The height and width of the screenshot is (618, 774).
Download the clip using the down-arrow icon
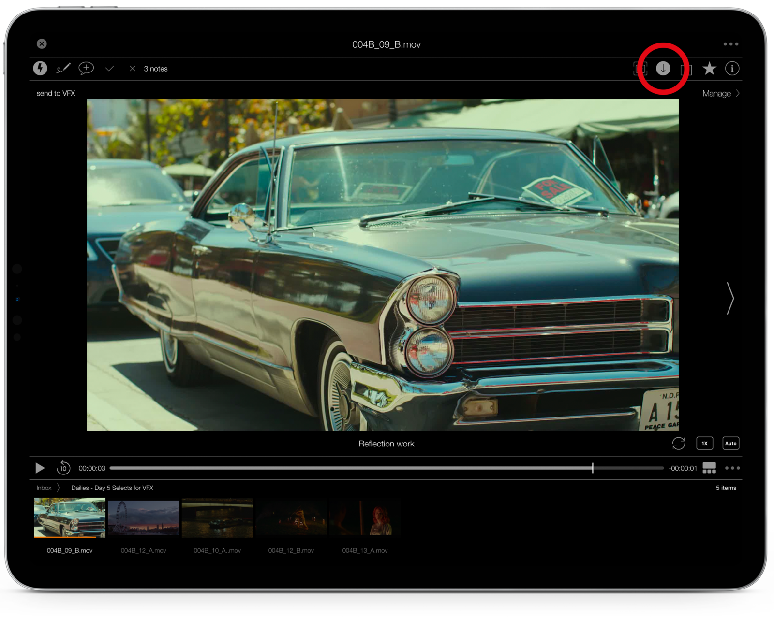pos(663,69)
